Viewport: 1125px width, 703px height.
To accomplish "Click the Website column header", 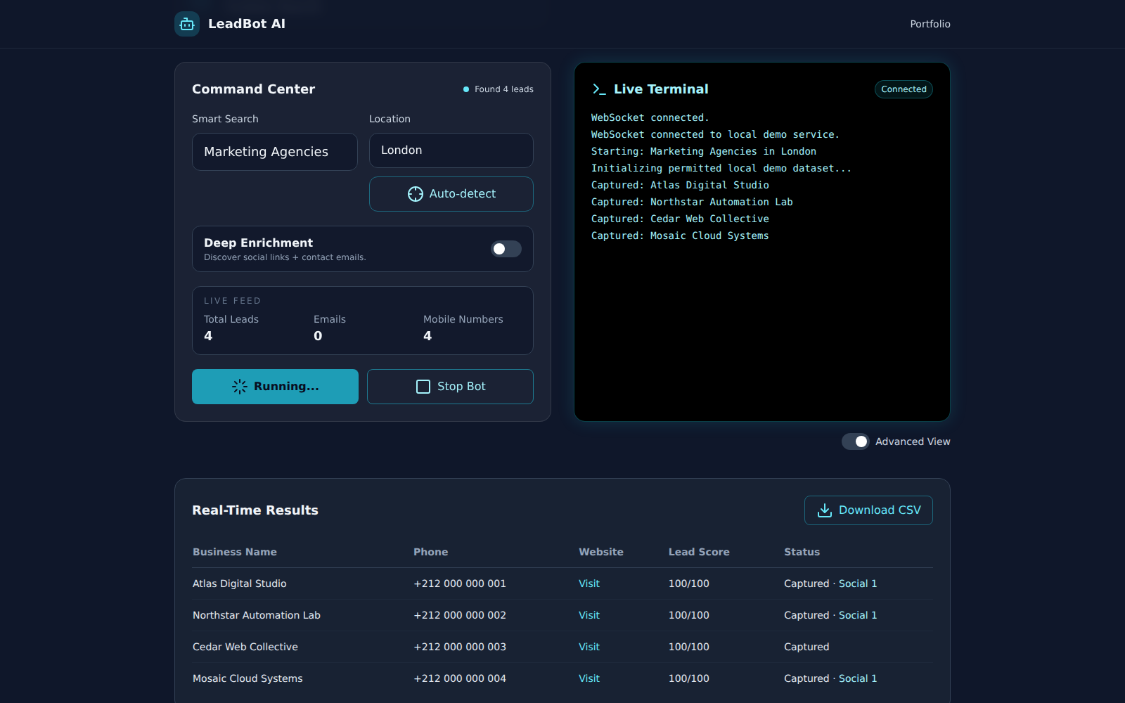I will (x=601, y=552).
